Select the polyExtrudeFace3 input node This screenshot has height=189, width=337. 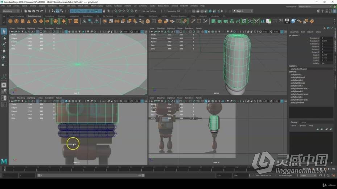coord(299,89)
